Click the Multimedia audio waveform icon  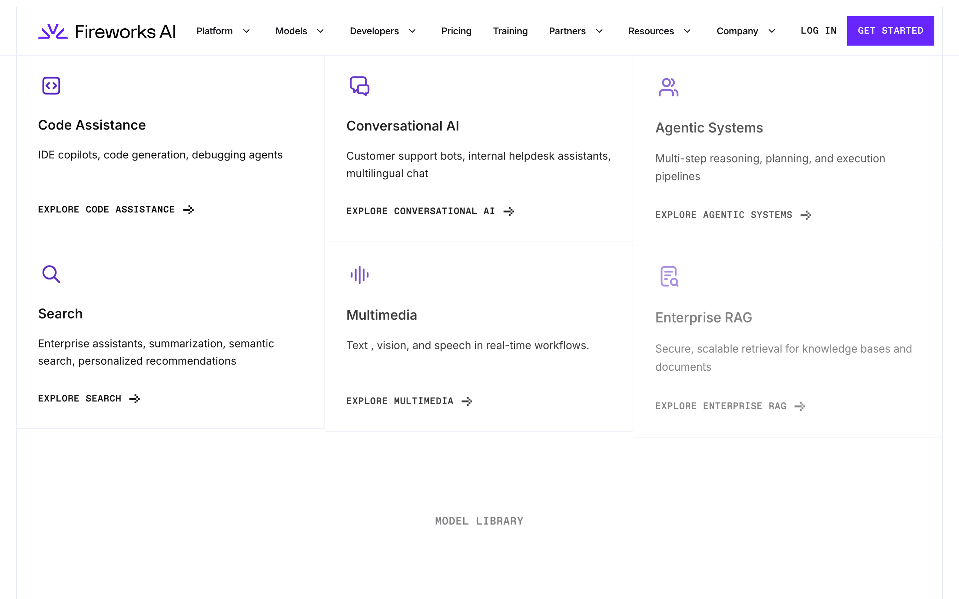pyautogui.click(x=359, y=275)
